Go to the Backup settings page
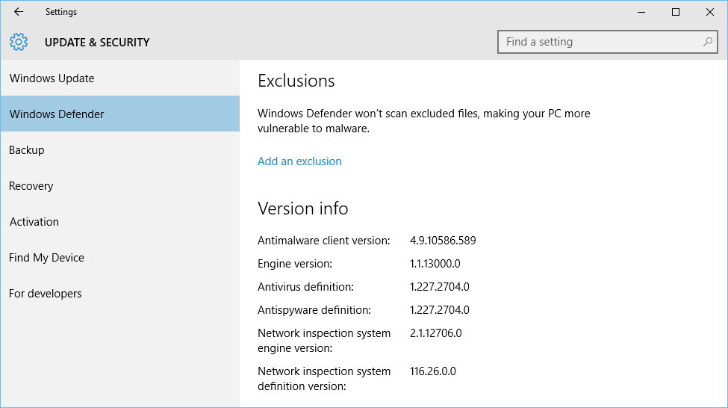728x408 pixels. click(27, 150)
